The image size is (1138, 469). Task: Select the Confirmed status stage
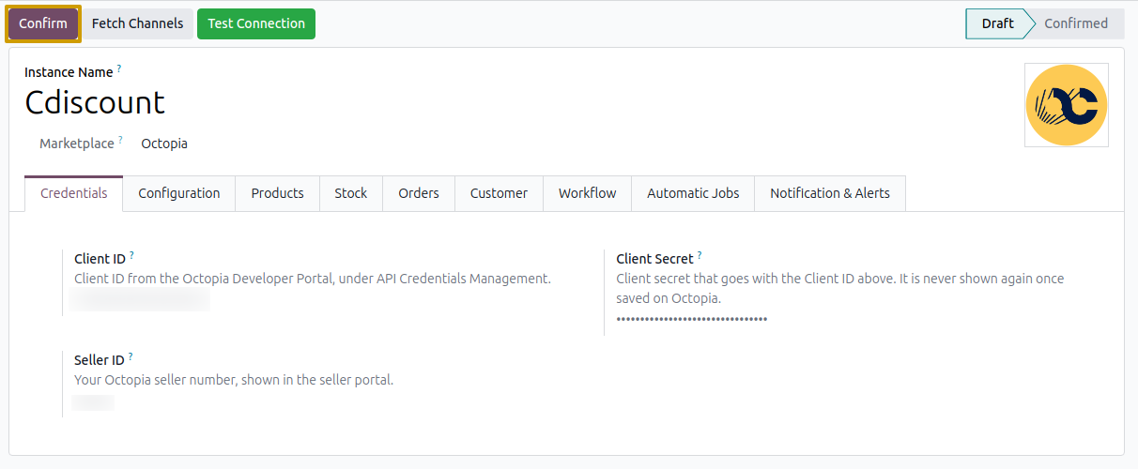(1076, 23)
